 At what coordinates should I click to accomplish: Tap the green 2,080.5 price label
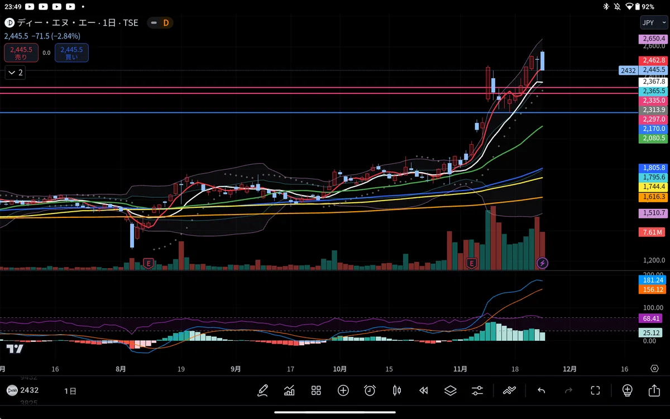(x=653, y=139)
